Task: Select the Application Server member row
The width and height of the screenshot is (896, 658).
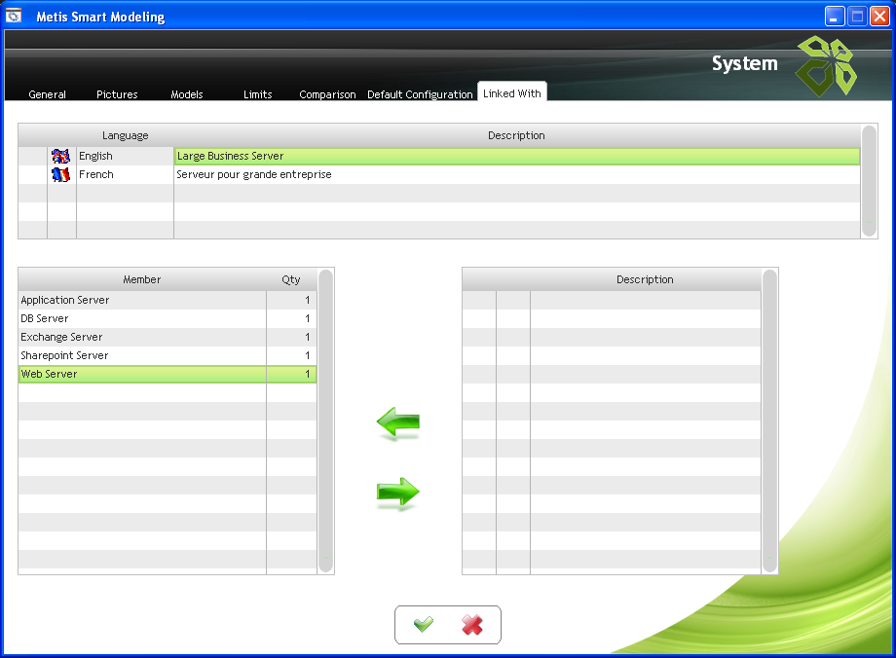Action: click(168, 300)
